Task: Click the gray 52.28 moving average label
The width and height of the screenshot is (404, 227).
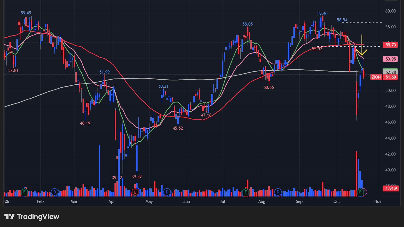Action: [x=390, y=72]
